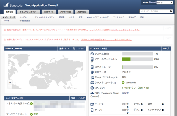Switch to the アクセス制御 tab
The height and width of the screenshot is (116, 177).
point(66,12)
